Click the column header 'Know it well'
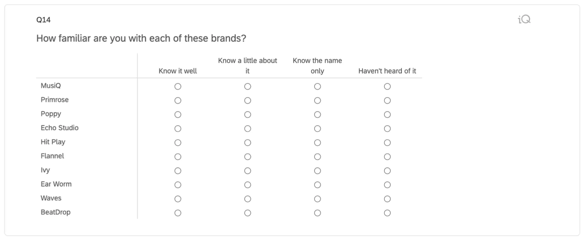The image size is (585, 242). click(178, 71)
